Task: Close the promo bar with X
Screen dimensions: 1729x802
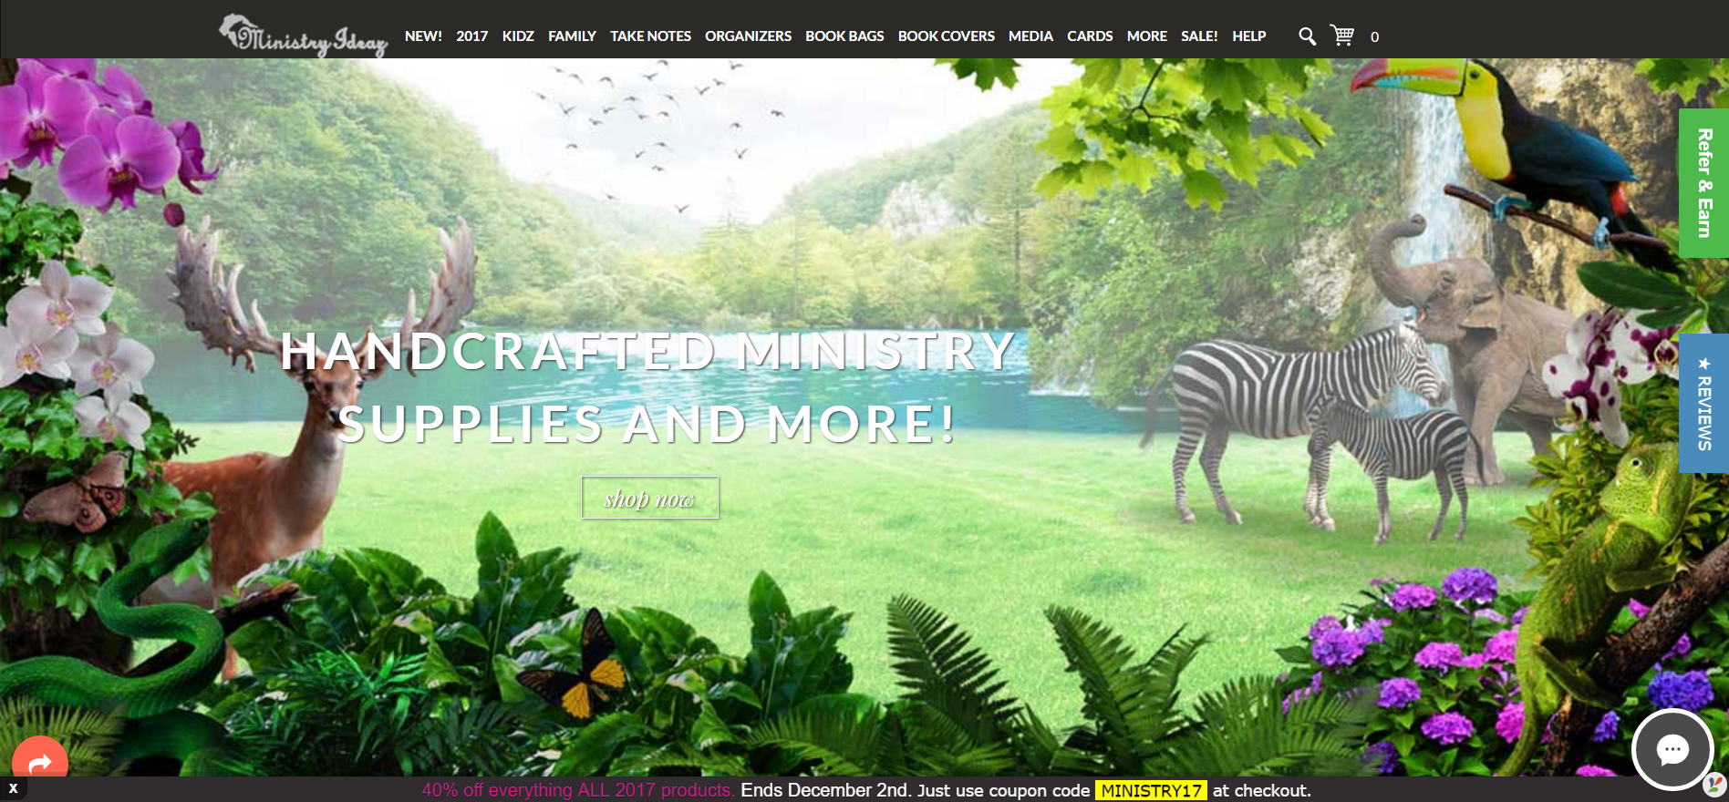Action: (x=13, y=788)
